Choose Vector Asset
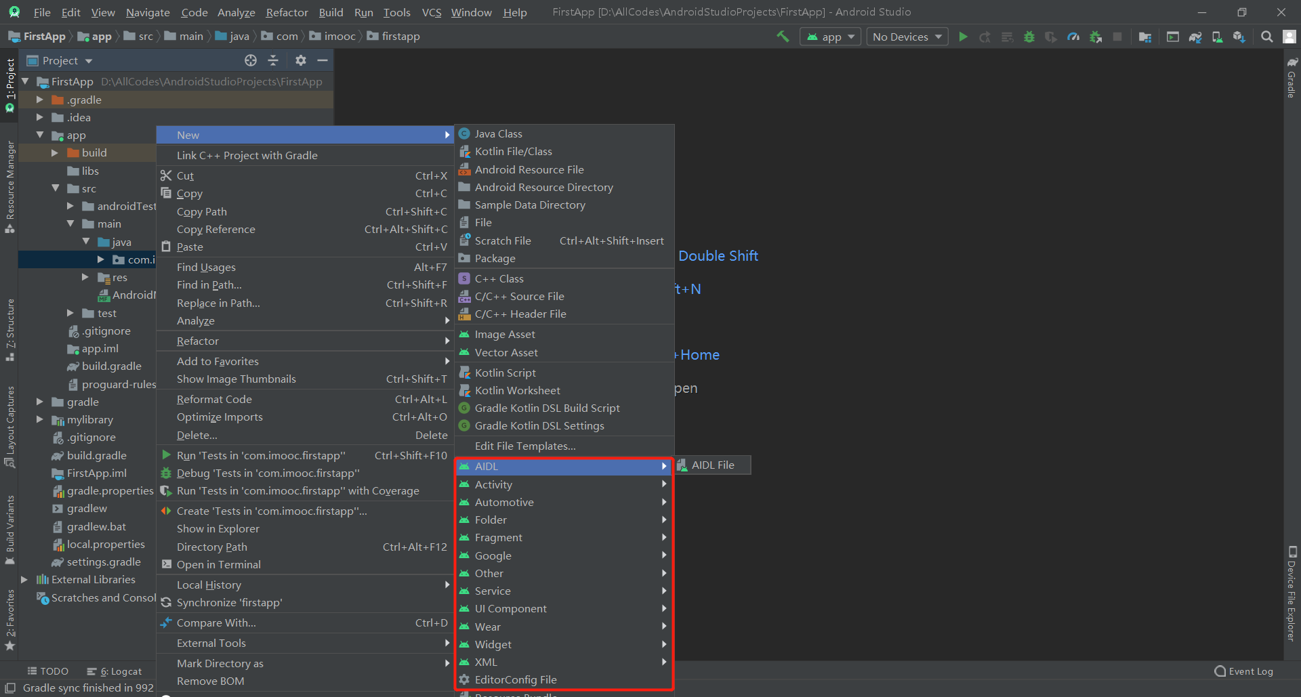 [x=564, y=352]
